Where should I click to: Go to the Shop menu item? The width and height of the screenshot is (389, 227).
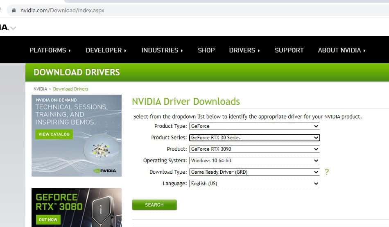[206, 50]
